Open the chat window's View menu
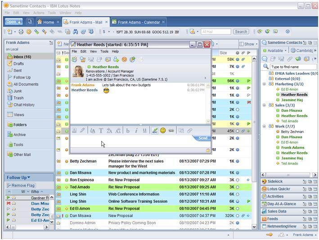The width and height of the screenshot is (319, 240). click(94, 51)
